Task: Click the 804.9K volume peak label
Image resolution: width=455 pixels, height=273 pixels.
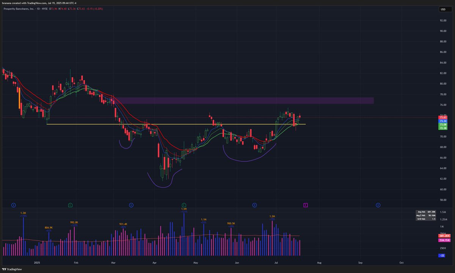Action: point(49,228)
